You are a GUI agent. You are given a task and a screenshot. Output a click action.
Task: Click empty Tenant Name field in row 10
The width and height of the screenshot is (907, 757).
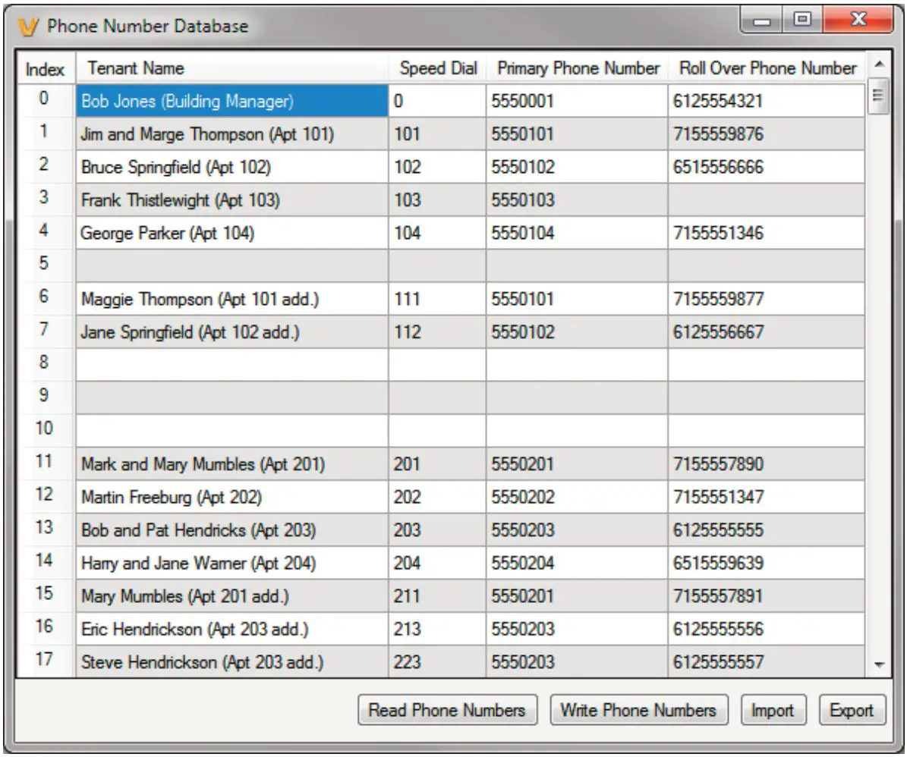pyautogui.click(x=232, y=431)
